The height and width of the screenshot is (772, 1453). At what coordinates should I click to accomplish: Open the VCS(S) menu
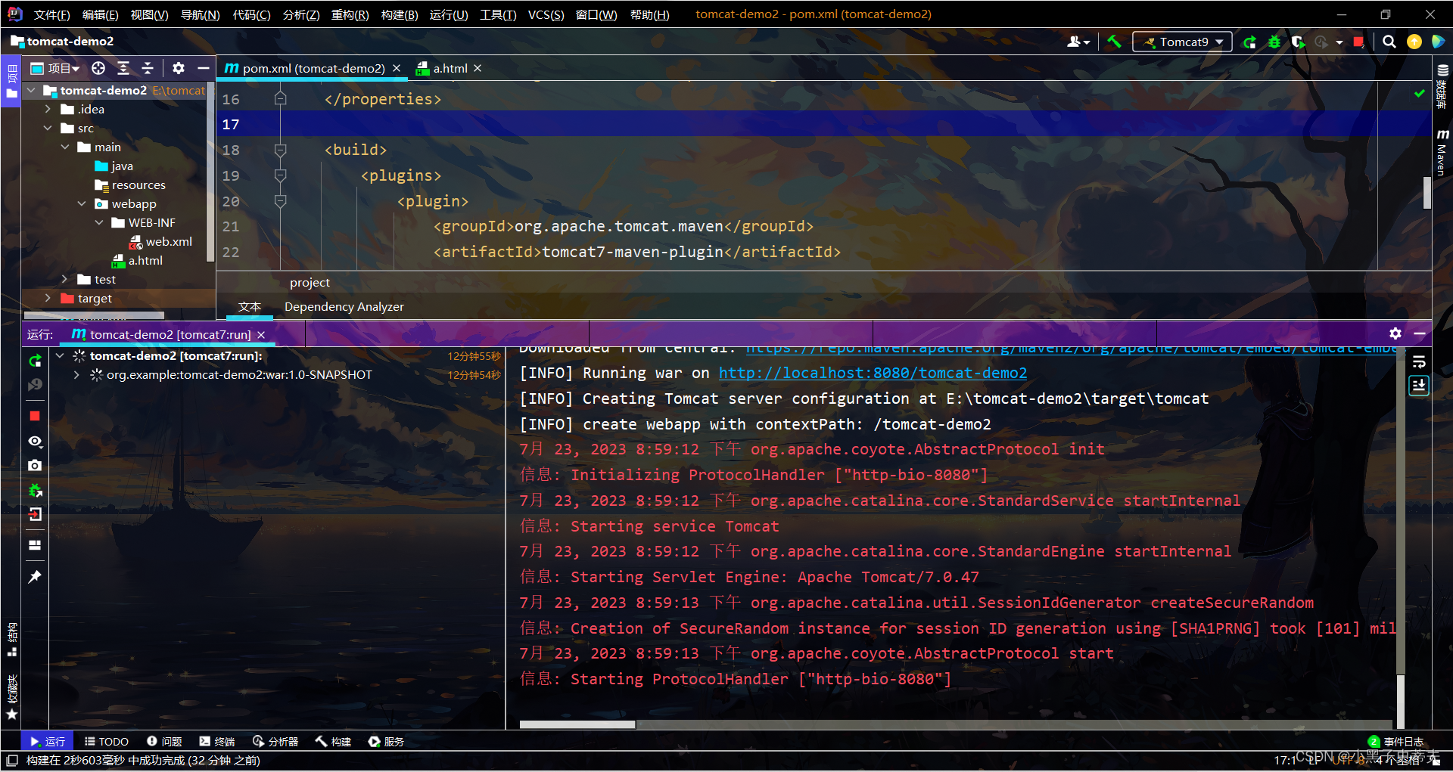point(546,14)
